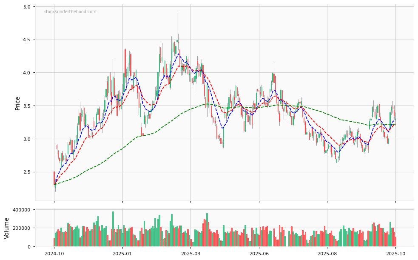Image resolution: width=418 pixels, height=260 pixels.
Task: Click the stocksunderthehood.com watermark text
Action: 70,12
